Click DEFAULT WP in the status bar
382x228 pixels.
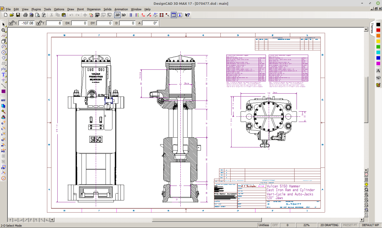[x=370, y=225]
